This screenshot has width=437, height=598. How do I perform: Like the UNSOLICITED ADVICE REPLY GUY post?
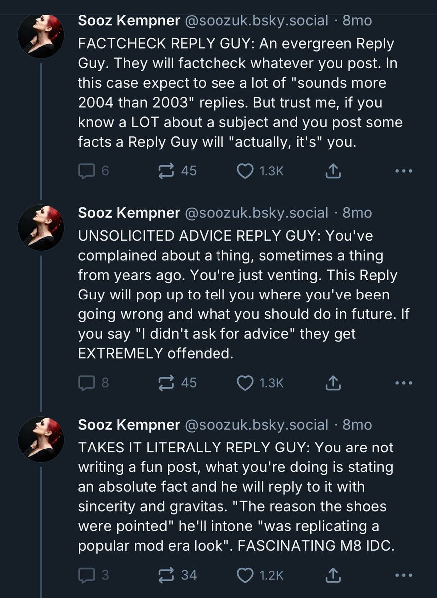coord(244,383)
